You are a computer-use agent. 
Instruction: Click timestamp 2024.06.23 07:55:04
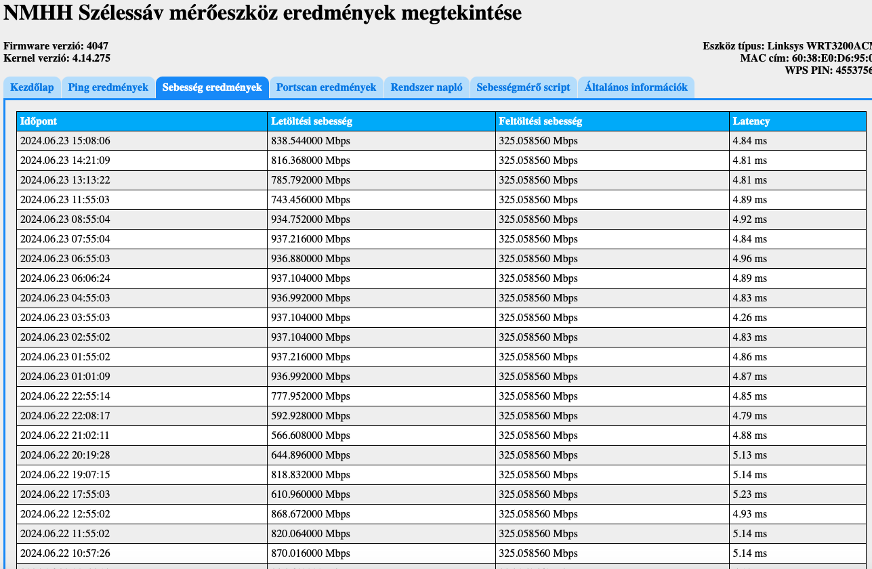click(65, 239)
